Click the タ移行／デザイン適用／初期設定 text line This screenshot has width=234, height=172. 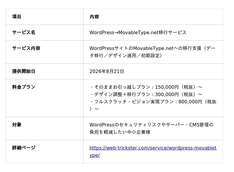[x=126, y=55]
